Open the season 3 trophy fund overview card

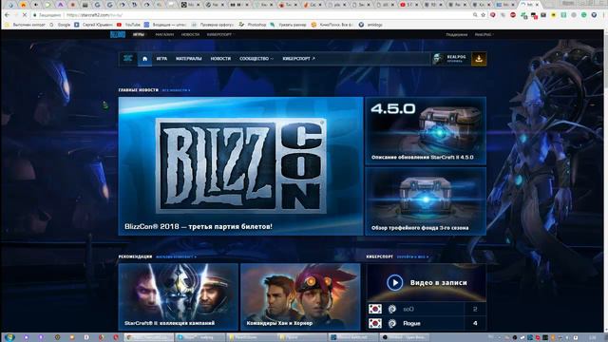426,201
